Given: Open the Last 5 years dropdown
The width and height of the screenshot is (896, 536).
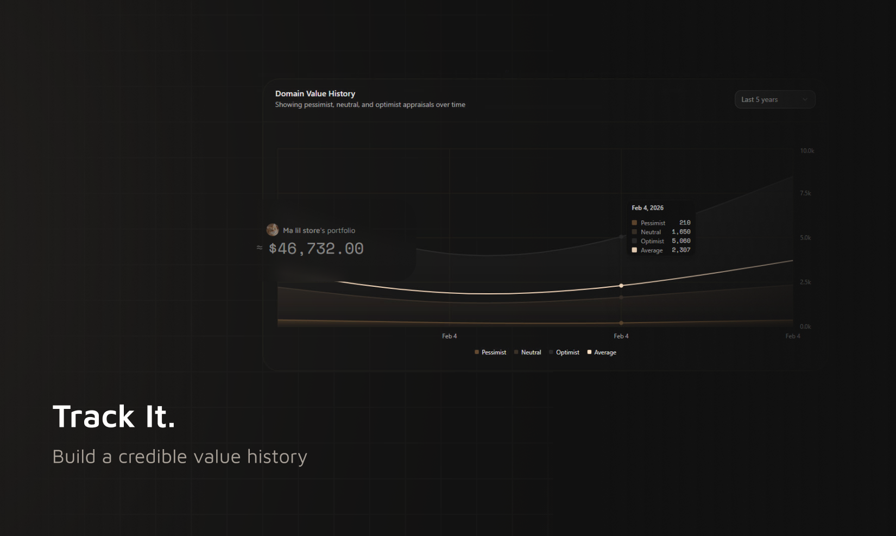Looking at the screenshot, I should [774, 99].
